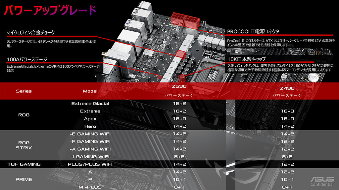Select Z490 value '10+1' in PRIME P row
The image size is (339, 190).
(287, 179)
